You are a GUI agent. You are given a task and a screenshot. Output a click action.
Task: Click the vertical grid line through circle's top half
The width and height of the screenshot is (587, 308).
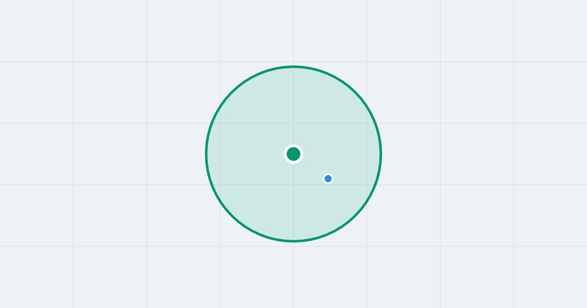293,105
